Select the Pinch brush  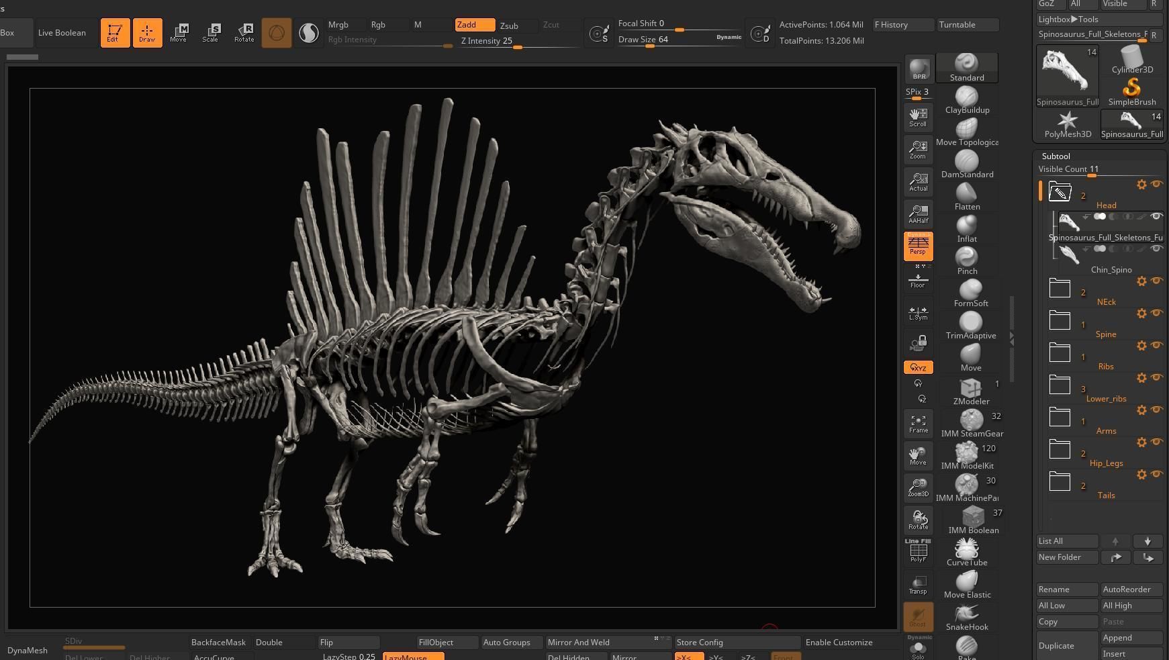click(x=967, y=261)
